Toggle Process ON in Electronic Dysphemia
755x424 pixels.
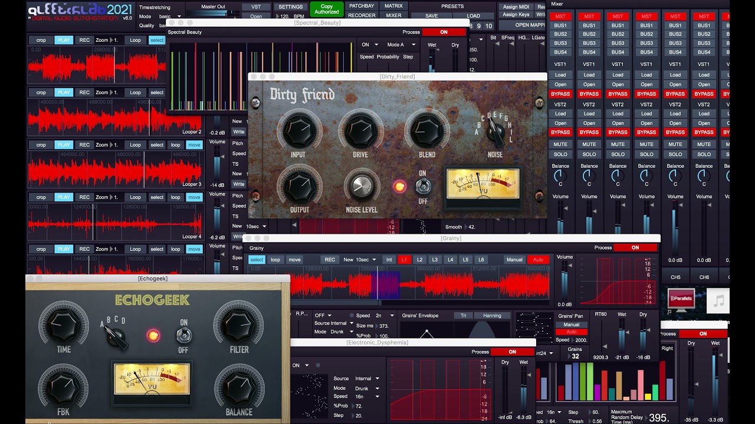click(512, 352)
